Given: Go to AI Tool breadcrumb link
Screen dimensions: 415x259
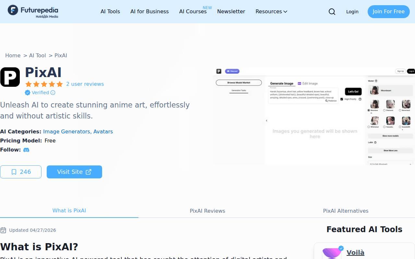Looking at the screenshot, I should (38, 55).
